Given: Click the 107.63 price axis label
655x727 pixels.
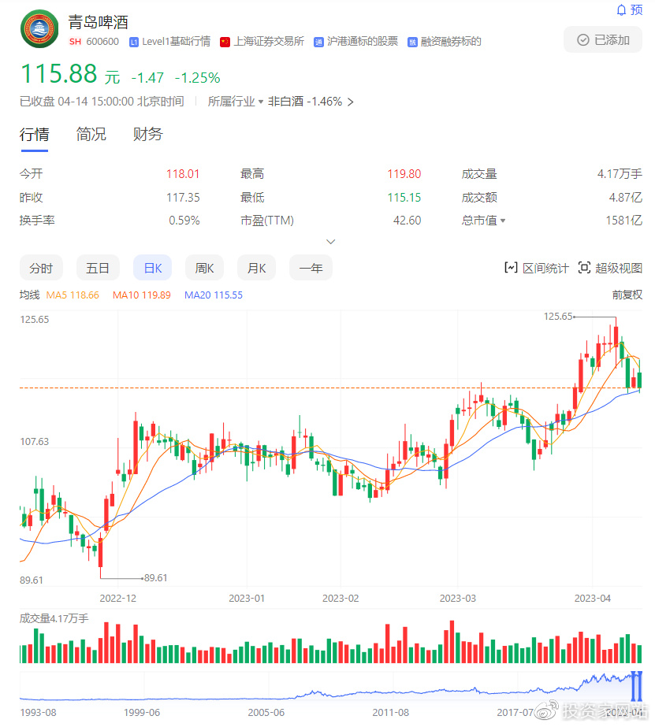Looking at the screenshot, I should click(x=35, y=441).
